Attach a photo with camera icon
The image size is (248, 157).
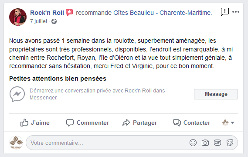[x=205, y=143]
